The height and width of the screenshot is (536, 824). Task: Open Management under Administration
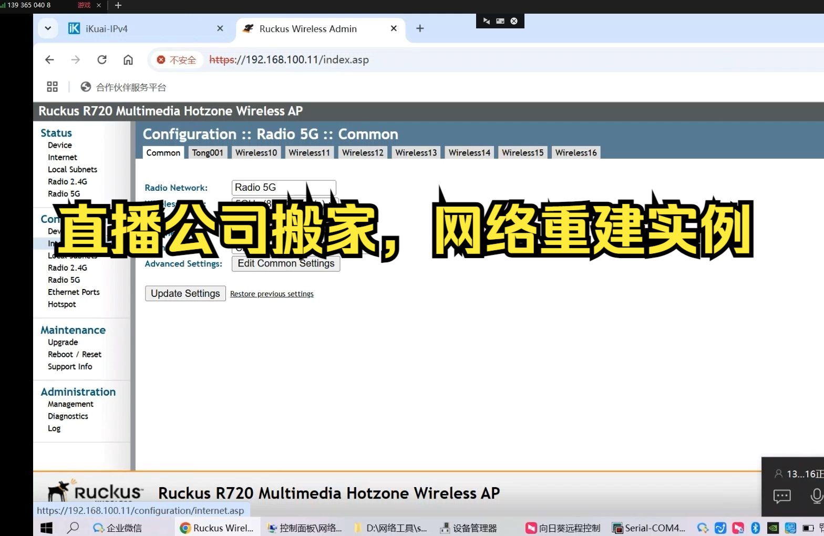[x=70, y=404]
